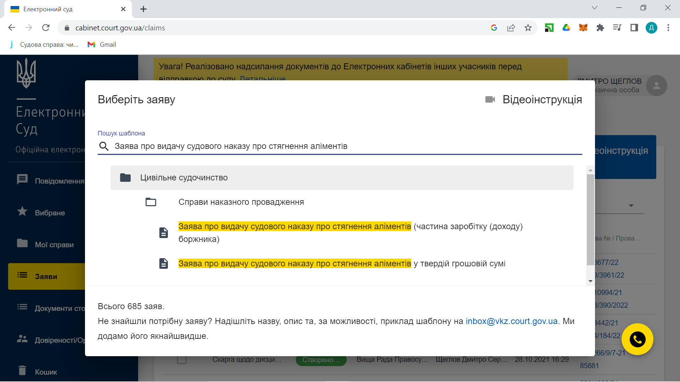Reload the page
Screen dimensions: 680x382
click(46, 28)
